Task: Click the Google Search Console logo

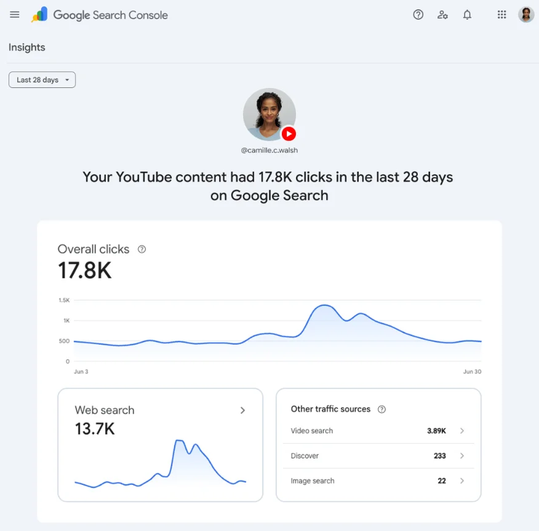Action: pyautogui.click(x=99, y=15)
